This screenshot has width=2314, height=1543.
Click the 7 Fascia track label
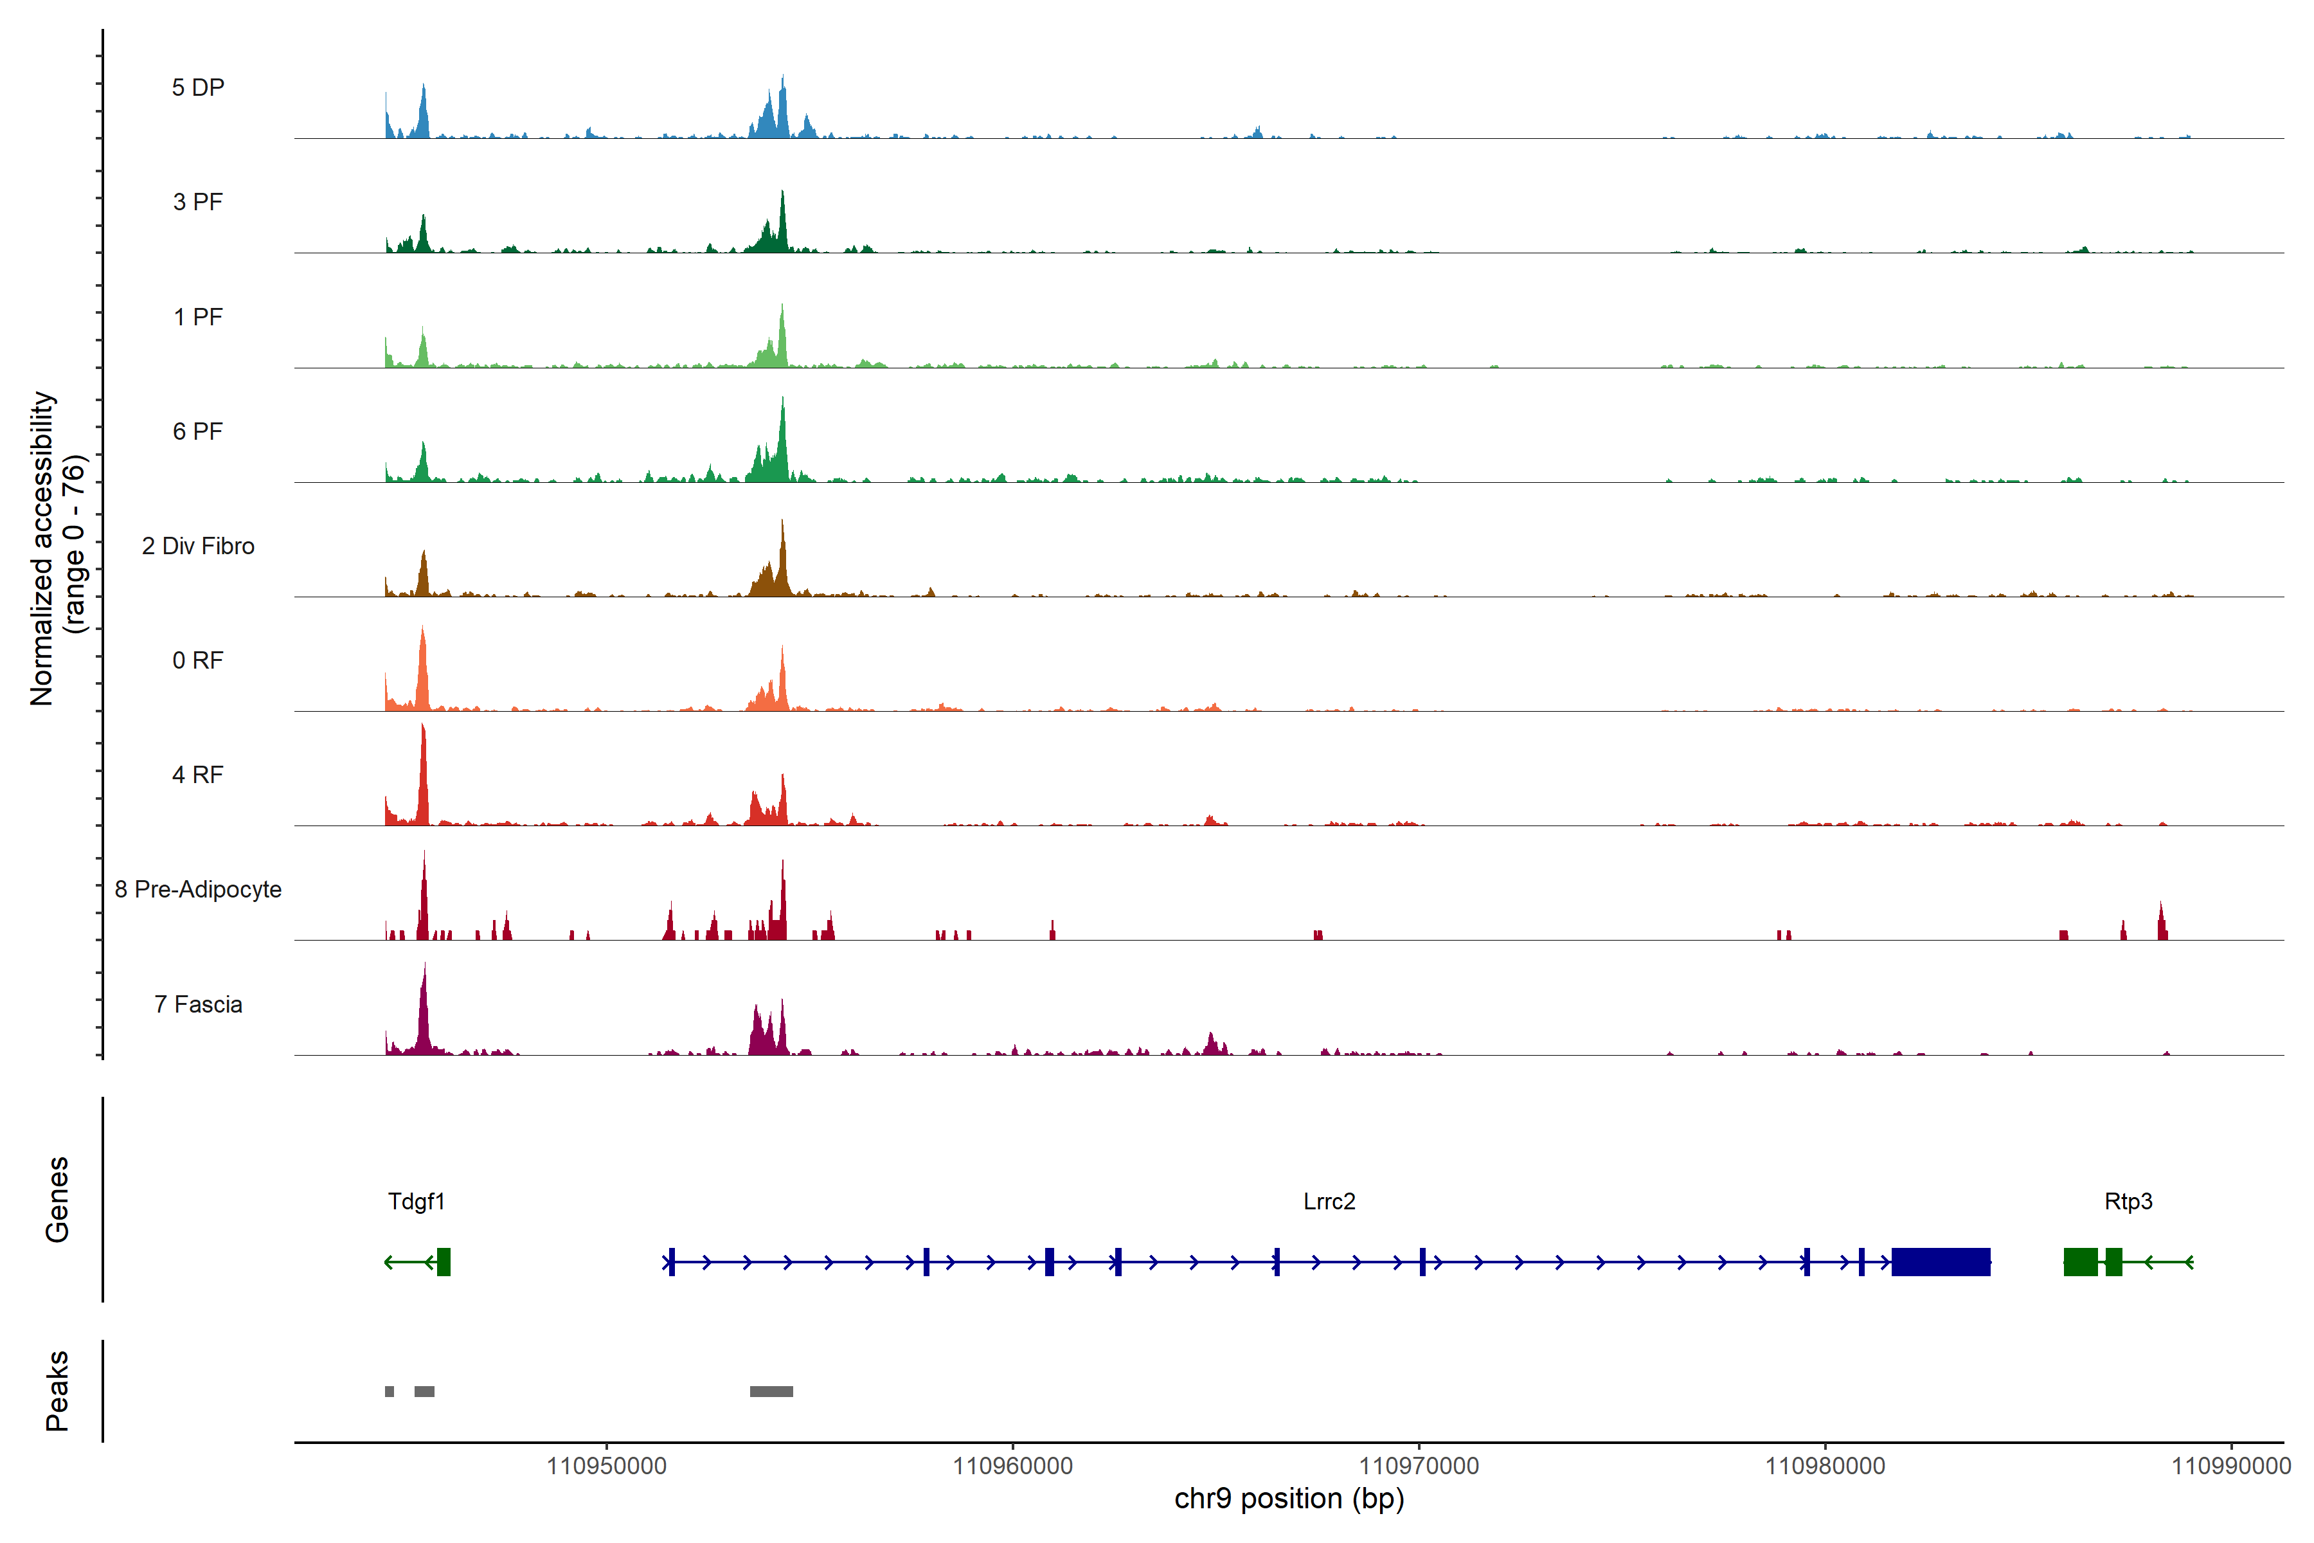click(198, 1005)
